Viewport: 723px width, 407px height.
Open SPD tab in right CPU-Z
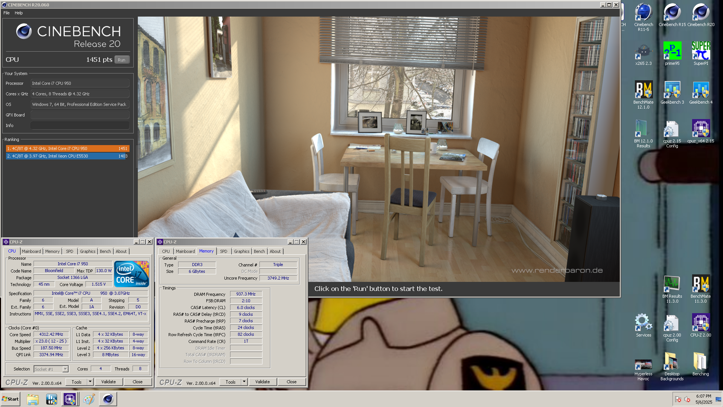pyautogui.click(x=224, y=251)
